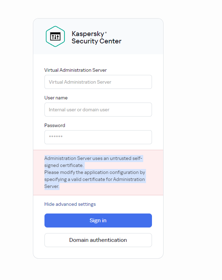
Task: Choose the Domain authentication button
Action: (x=98, y=240)
